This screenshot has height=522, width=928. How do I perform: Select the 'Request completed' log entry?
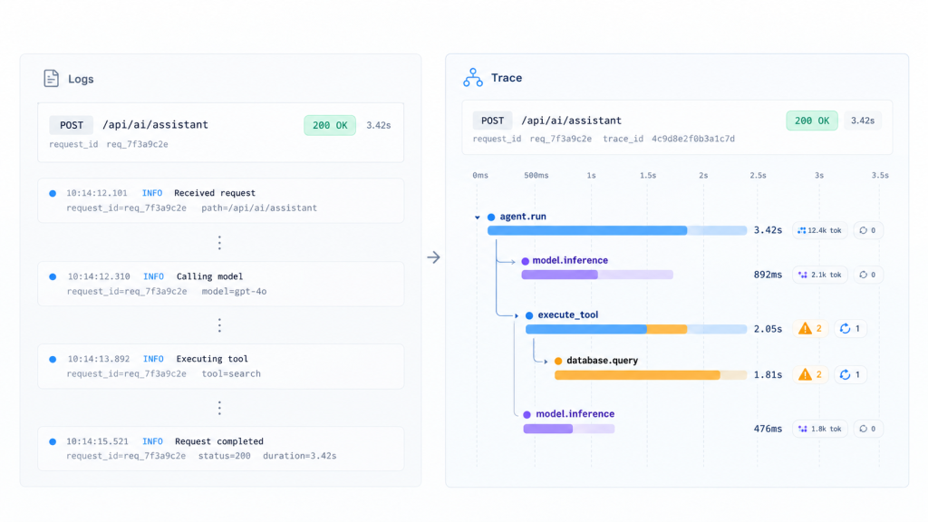point(221,449)
